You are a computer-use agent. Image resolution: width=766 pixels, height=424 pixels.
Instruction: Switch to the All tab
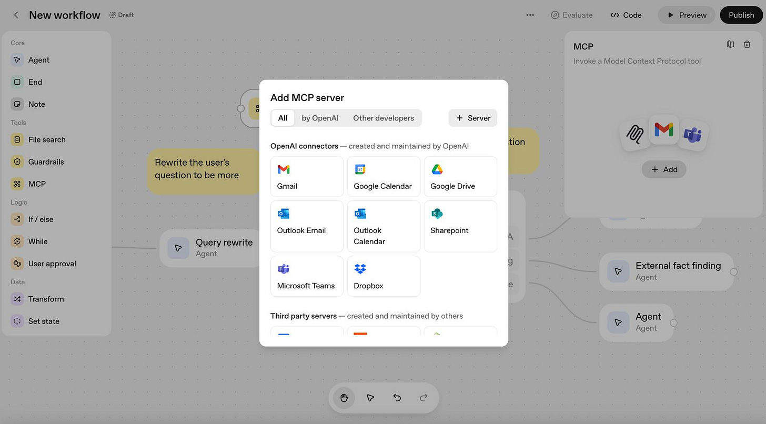click(283, 118)
